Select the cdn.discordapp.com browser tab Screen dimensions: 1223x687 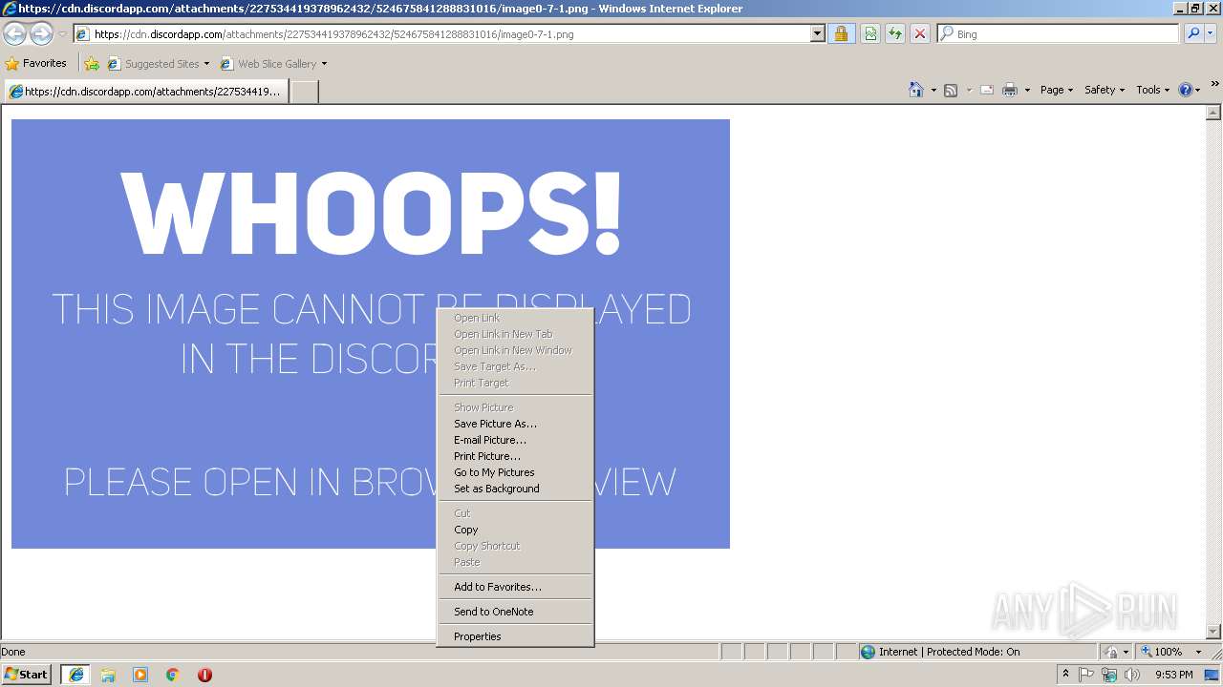tap(145, 92)
